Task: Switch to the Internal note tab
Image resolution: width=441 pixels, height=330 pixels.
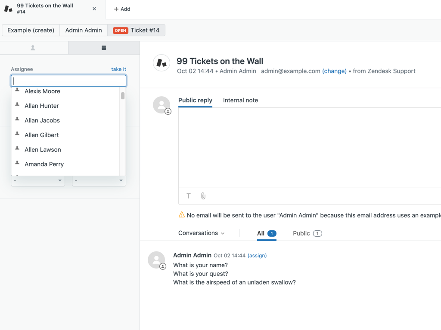Action: click(240, 100)
